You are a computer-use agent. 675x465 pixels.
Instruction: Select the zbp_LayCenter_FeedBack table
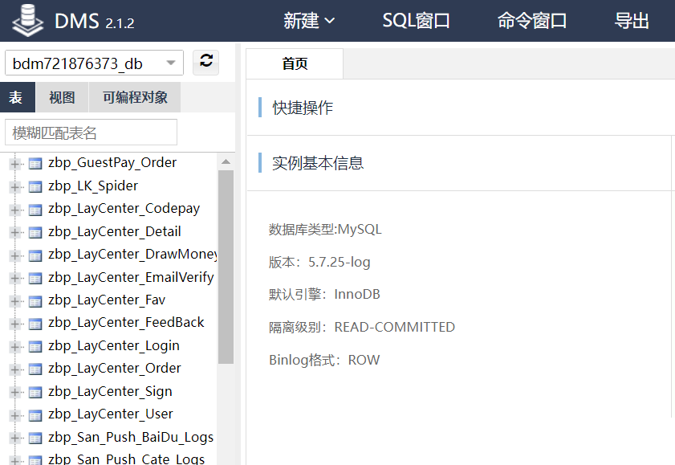126,323
